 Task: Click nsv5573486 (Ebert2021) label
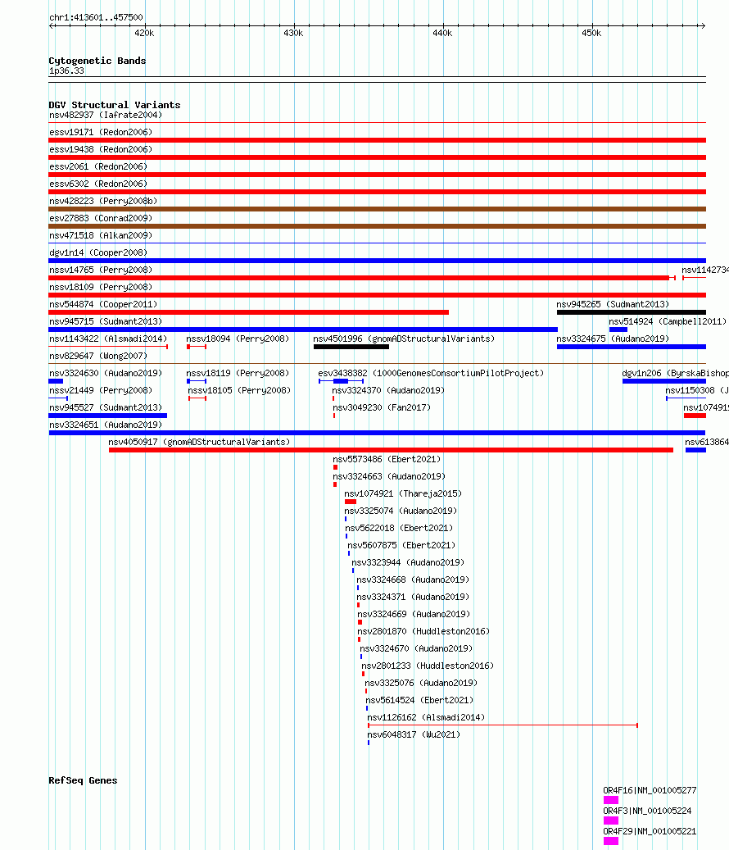pos(387,460)
